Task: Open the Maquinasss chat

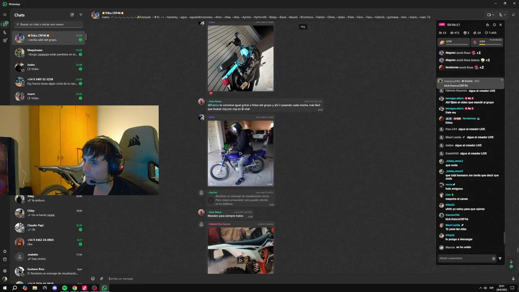Action: (49, 52)
